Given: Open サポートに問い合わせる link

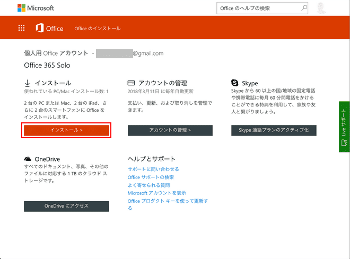Looking at the screenshot, I should coord(153,169).
